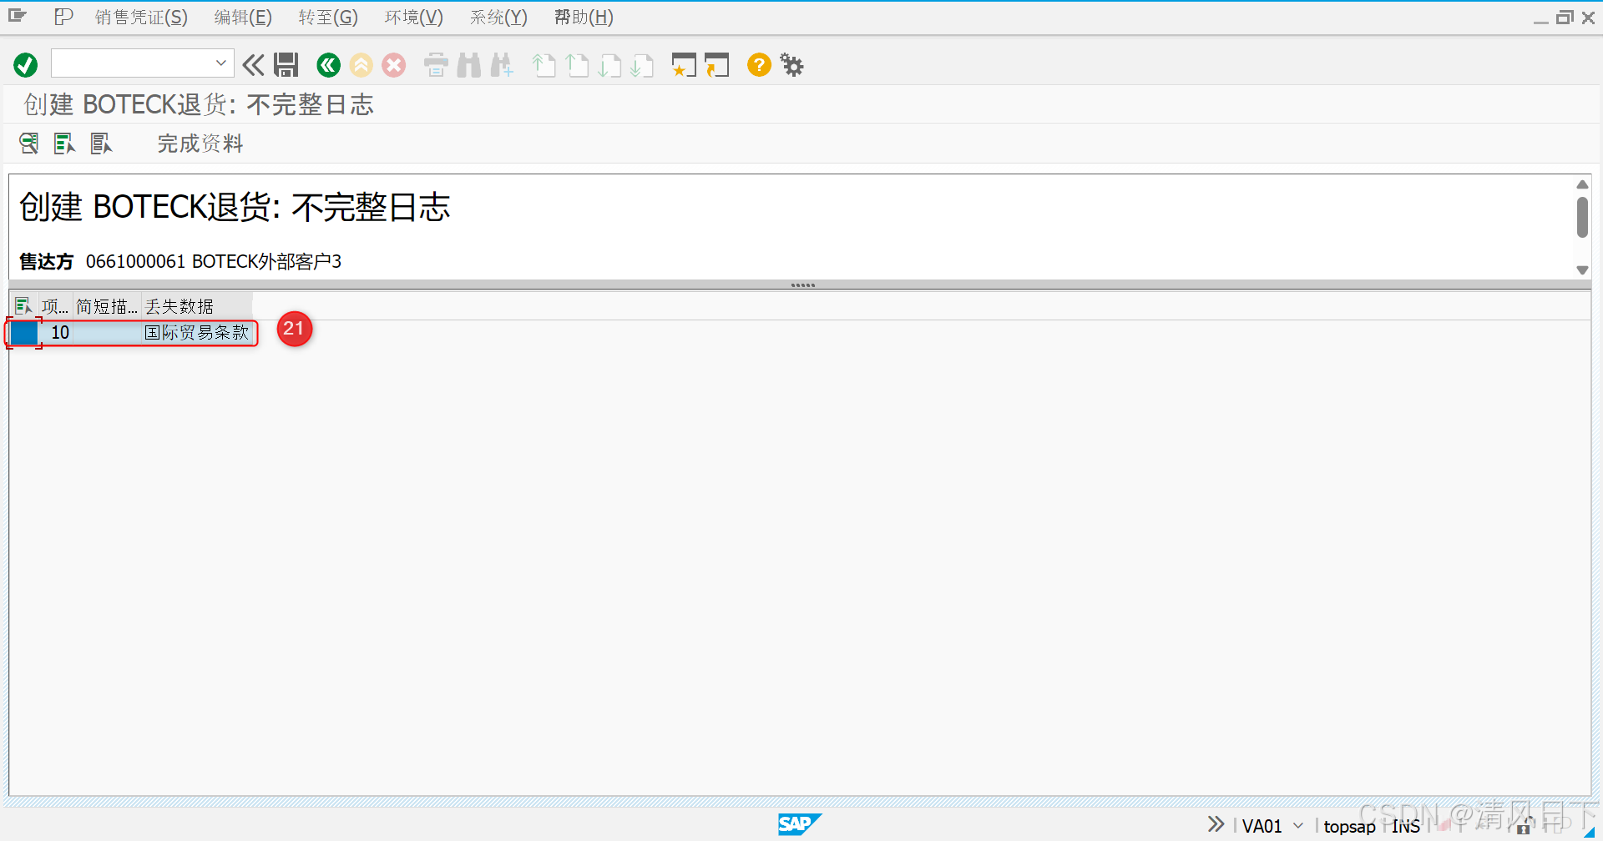
Task: Click the Save document icon
Action: [286, 64]
